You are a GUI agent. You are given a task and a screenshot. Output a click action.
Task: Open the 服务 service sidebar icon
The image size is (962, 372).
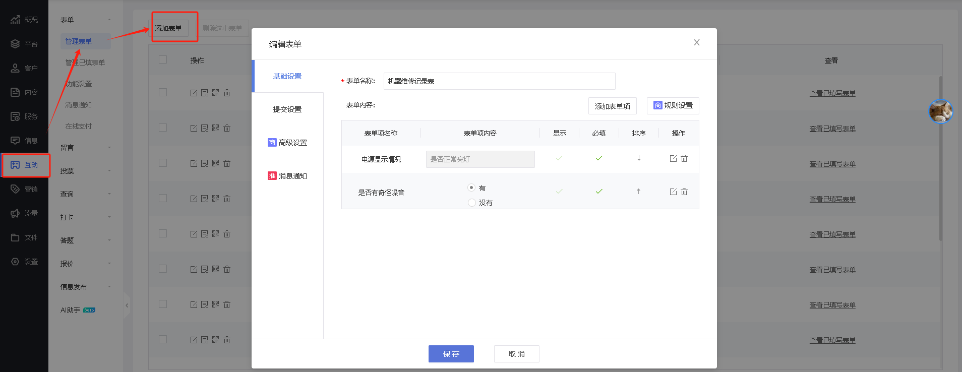tap(15, 116)
